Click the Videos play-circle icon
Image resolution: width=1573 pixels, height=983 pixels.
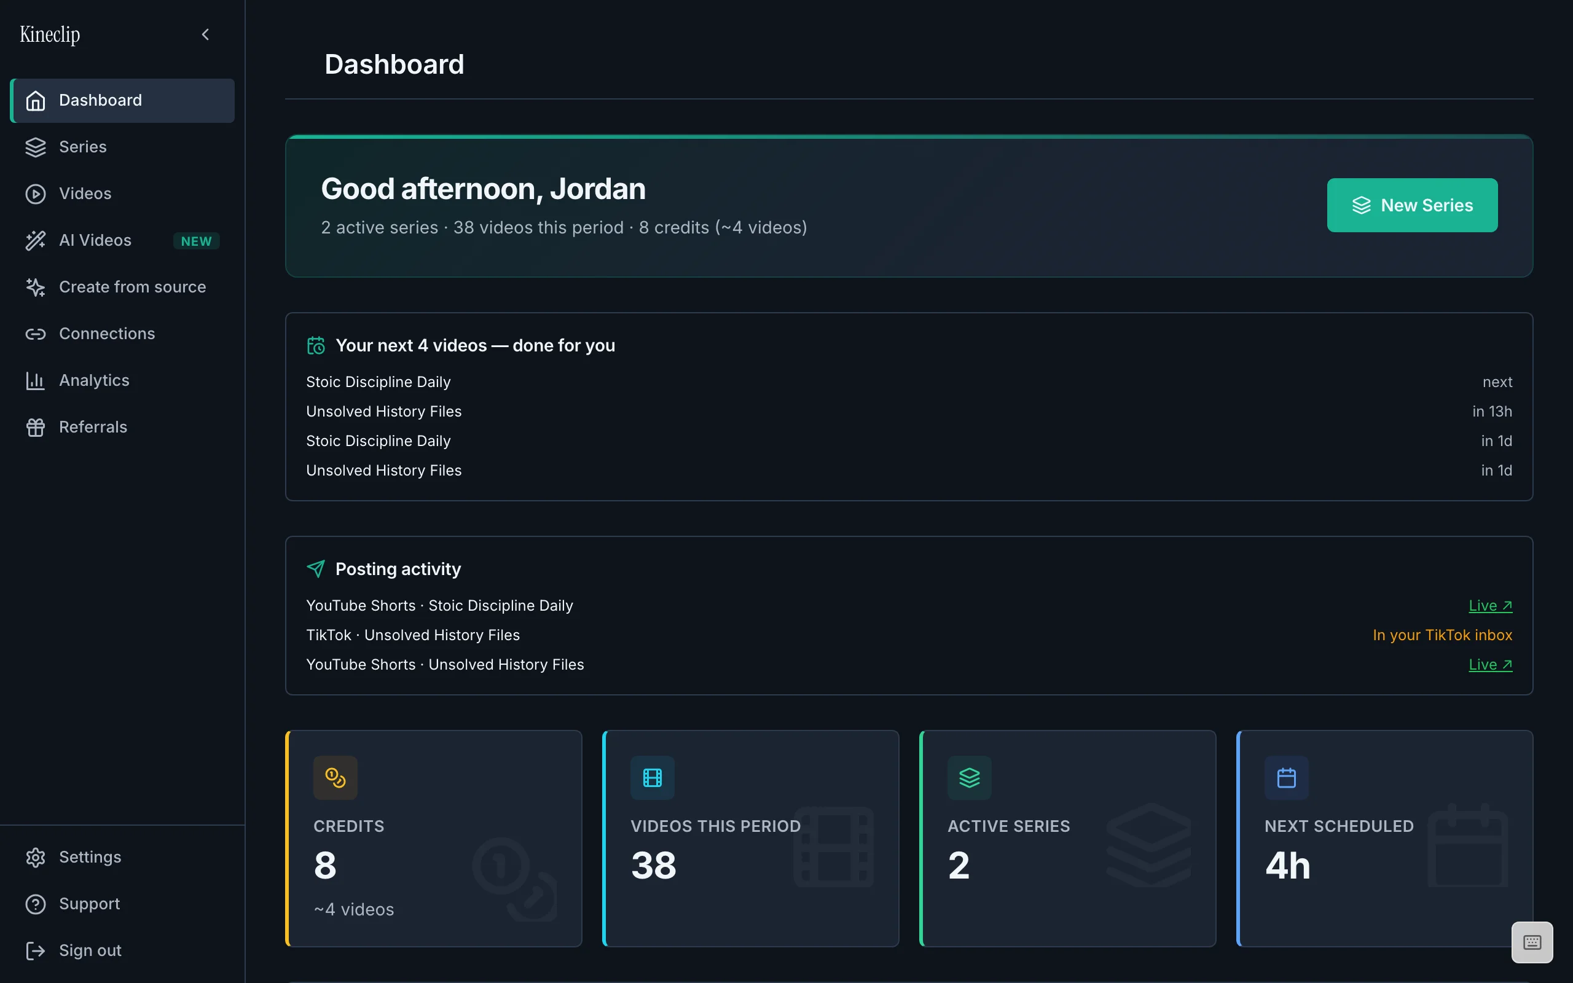36,194
